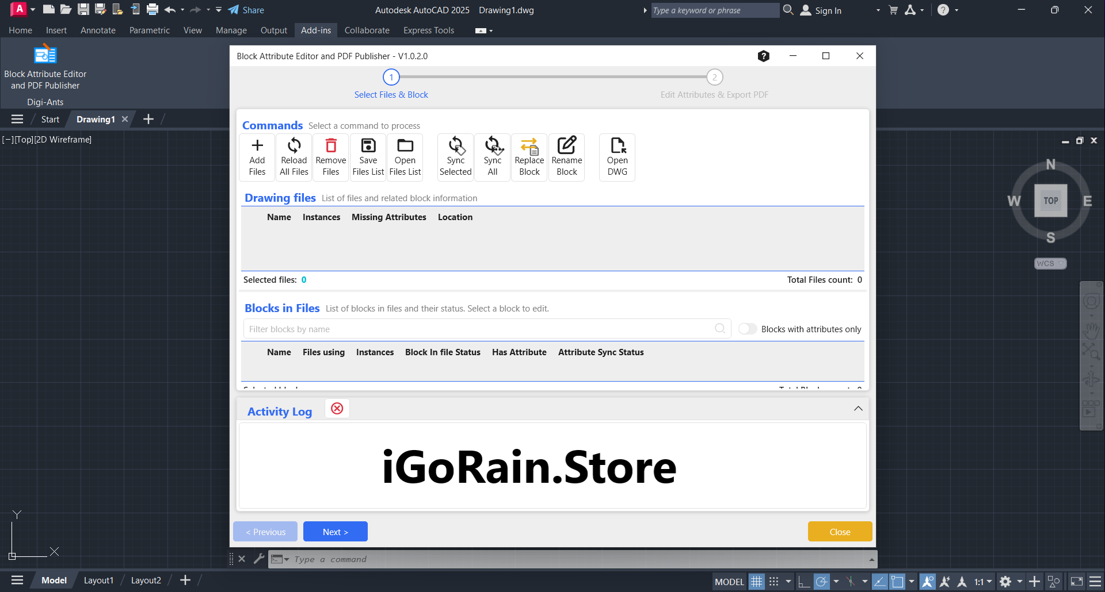Toggle Ortho mode in the status bar
Image resolution: width=1105 pixels, height=592 pixels.
coord(803,581)
